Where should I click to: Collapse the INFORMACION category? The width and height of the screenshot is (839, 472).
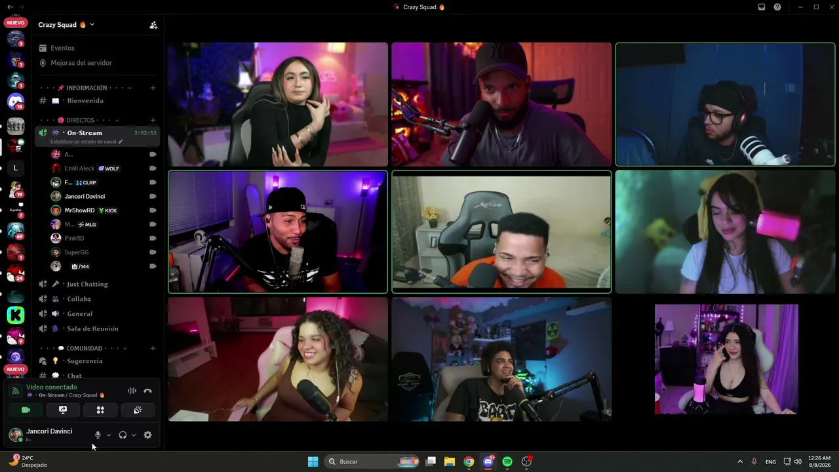point(87,88)
